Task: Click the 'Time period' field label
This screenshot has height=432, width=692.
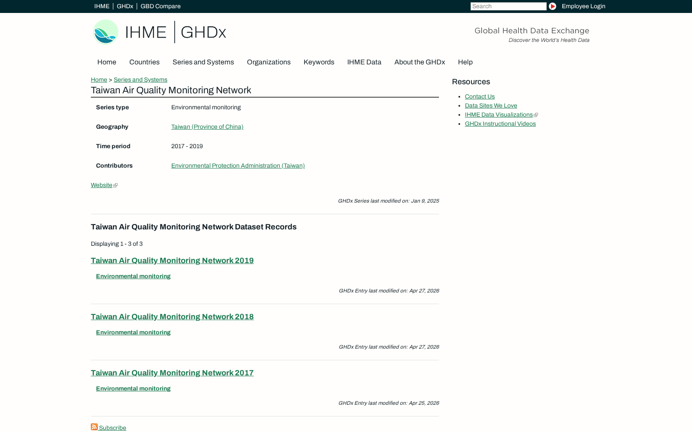Action: coord(113,146)
